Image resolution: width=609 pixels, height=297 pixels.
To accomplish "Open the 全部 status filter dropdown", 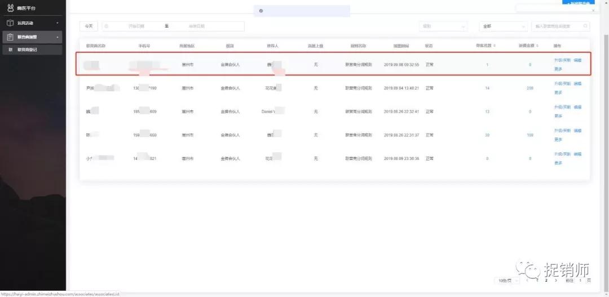I will click(x=502, y=26).
